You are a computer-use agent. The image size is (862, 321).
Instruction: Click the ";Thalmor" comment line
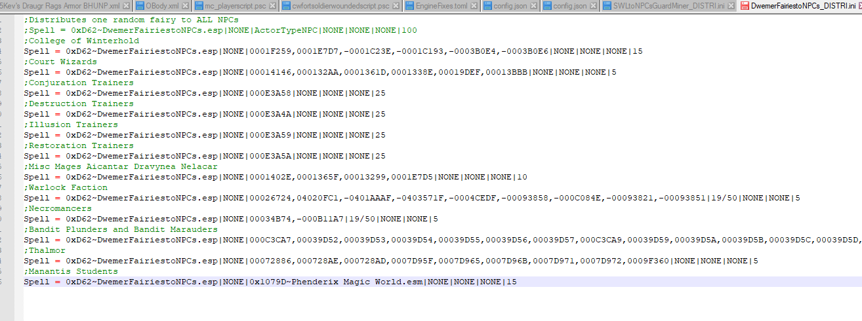pos(45,250)
